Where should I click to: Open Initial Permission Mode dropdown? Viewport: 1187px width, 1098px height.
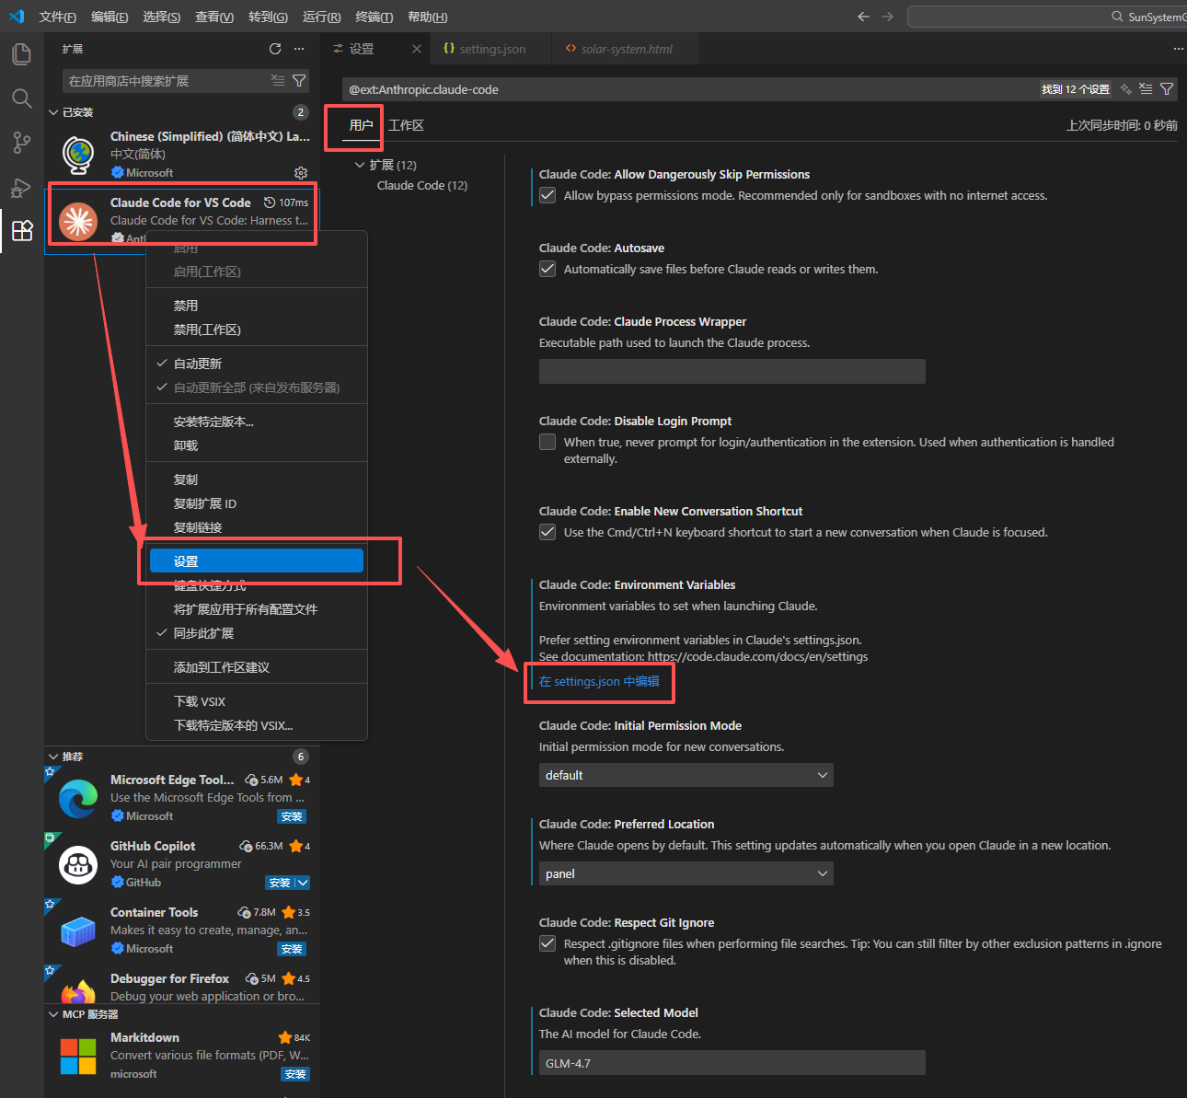click(x=686, y=775)
